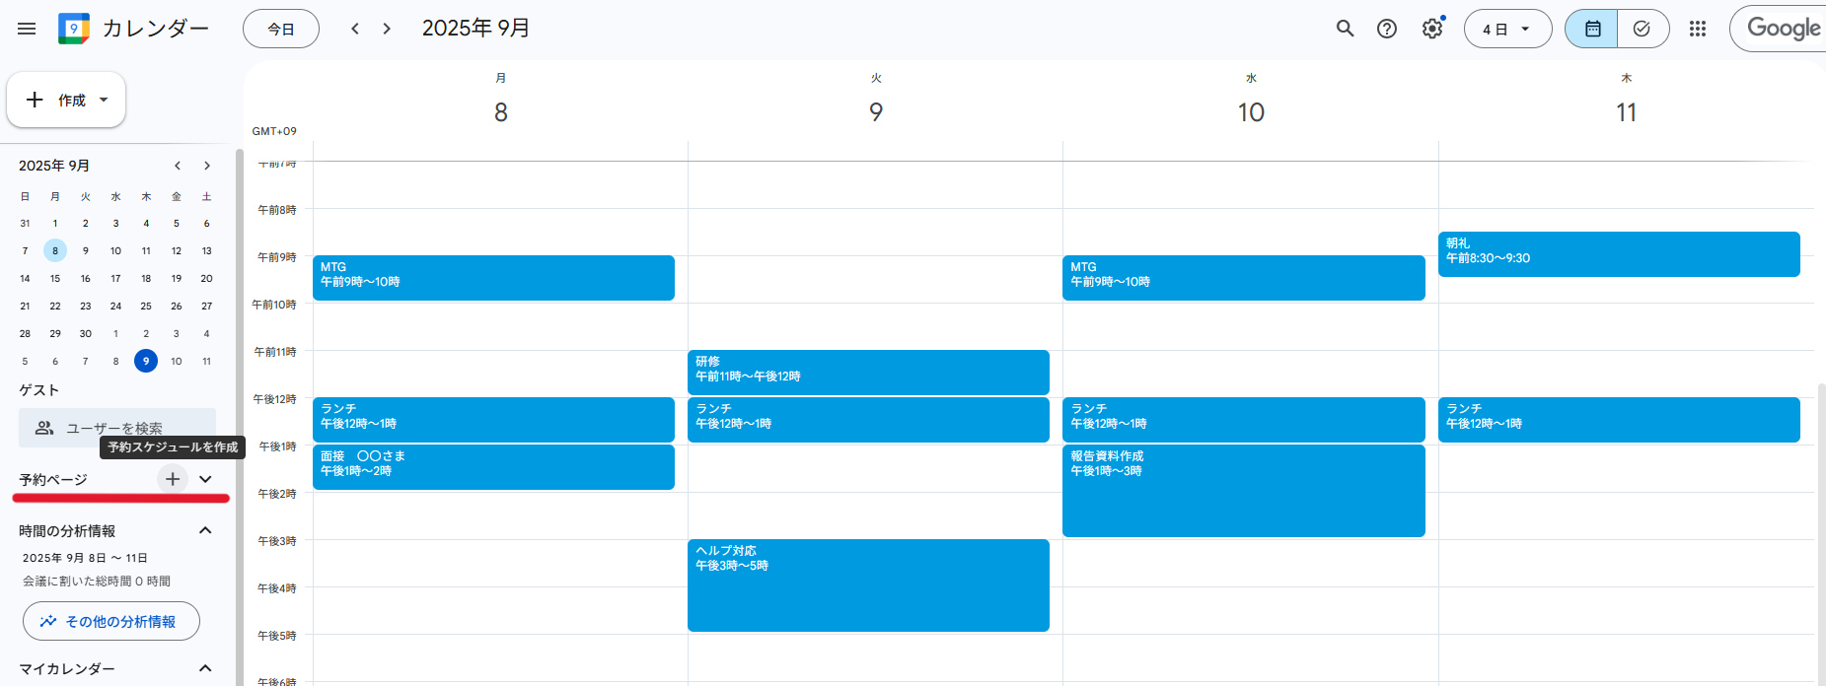Image resolution: width=1826 pixels, height=686 pixels.
Task: Open the settings gear menu
Action: pyautogui.click(x=1431, y=29)
